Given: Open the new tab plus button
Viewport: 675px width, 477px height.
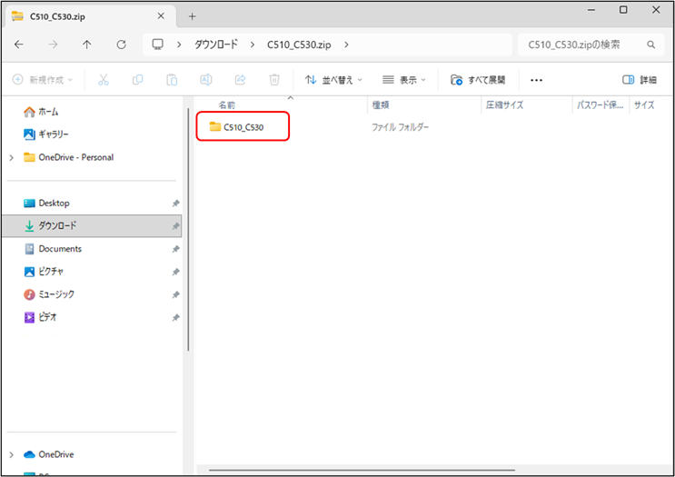Looking at the screenshot, I should click(x=192, y=16).
